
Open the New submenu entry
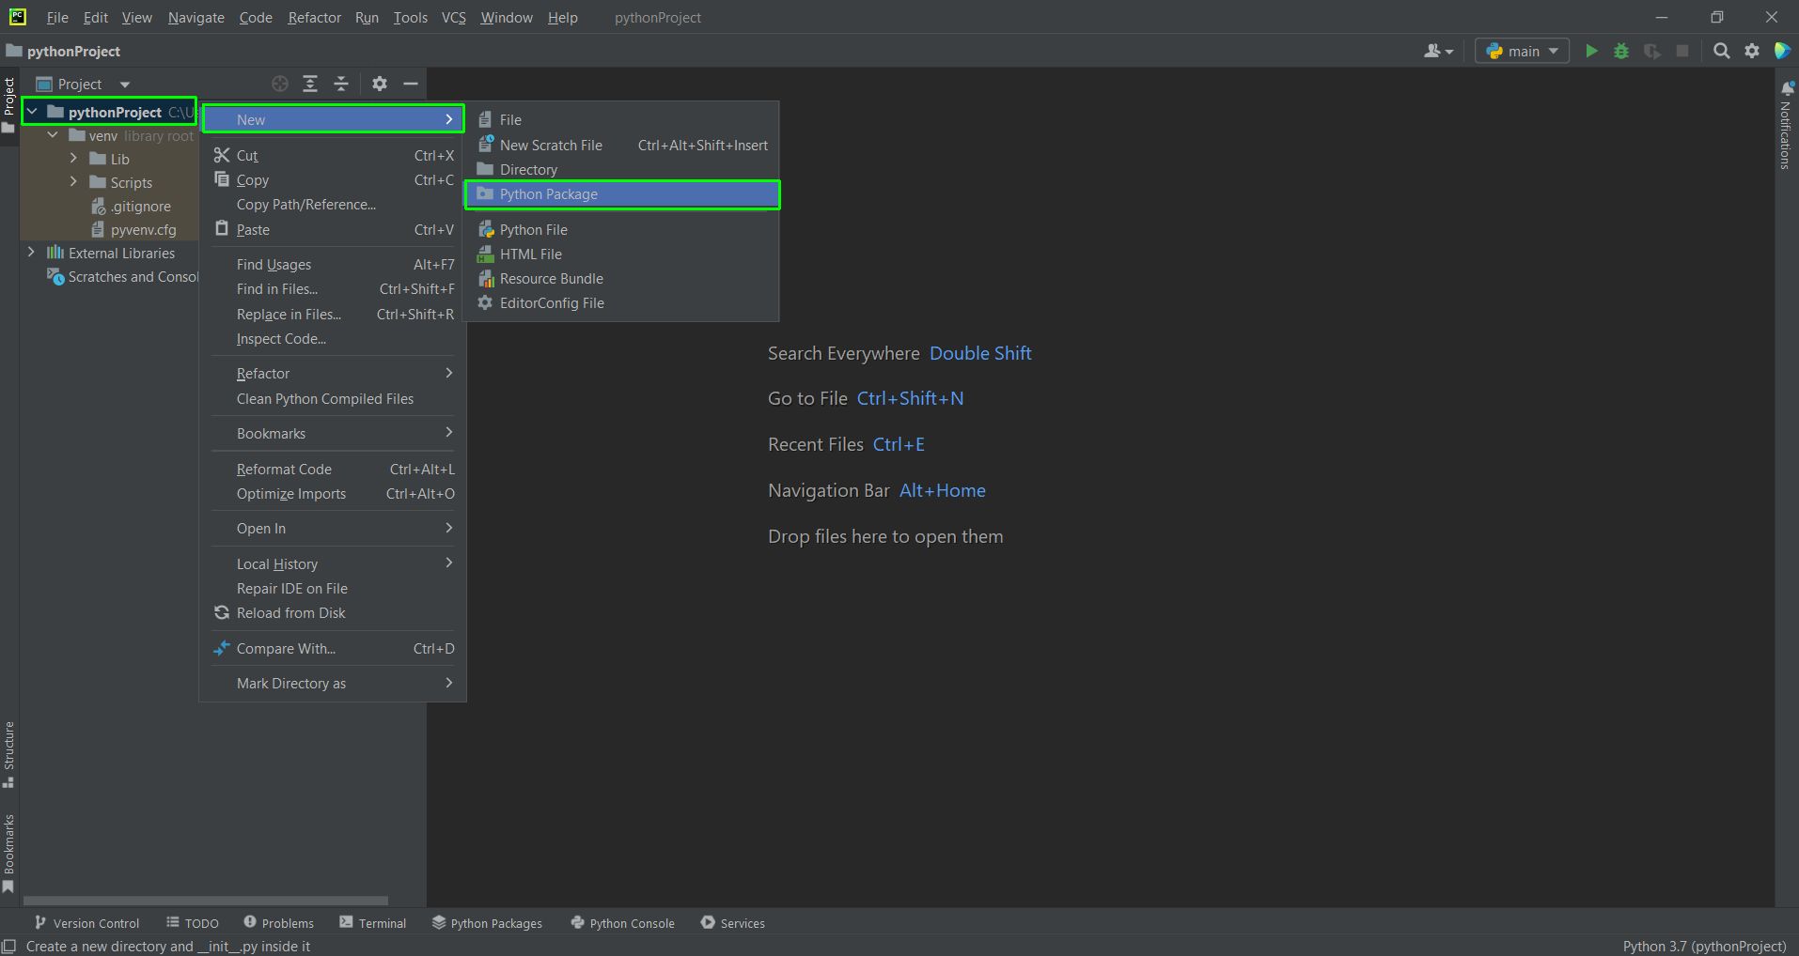334,119
